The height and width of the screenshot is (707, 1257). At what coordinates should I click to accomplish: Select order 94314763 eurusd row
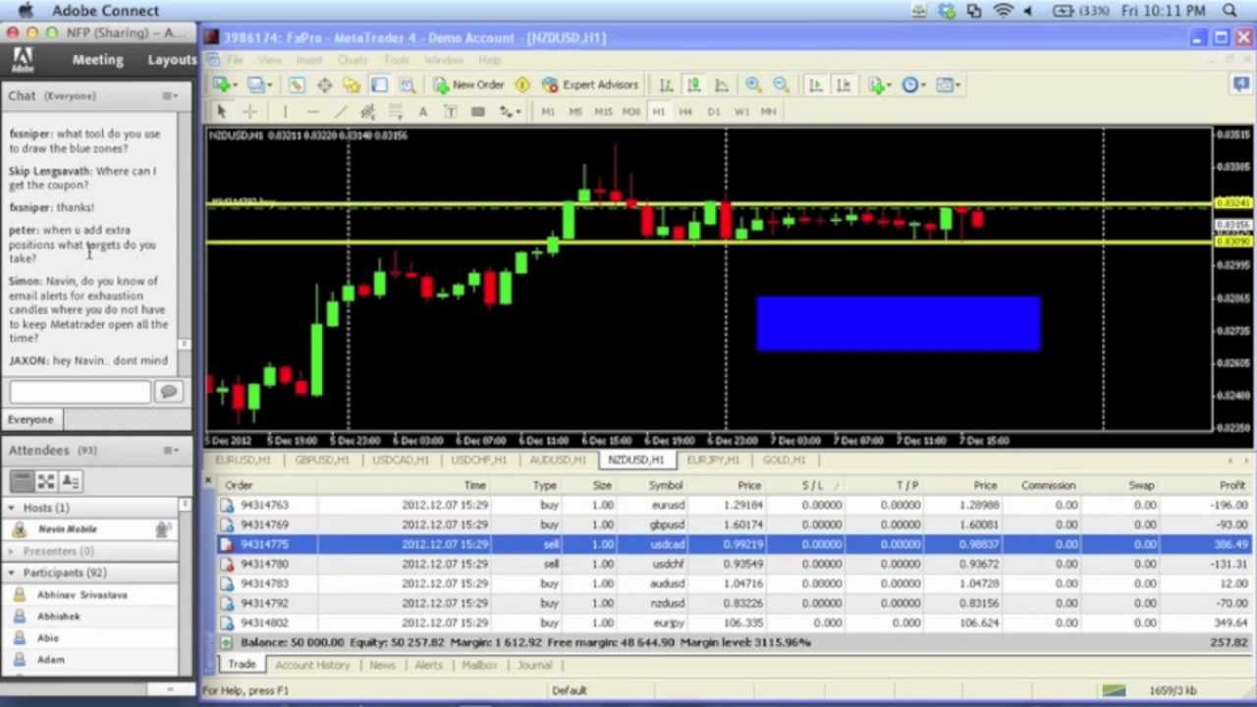[735, 505]
